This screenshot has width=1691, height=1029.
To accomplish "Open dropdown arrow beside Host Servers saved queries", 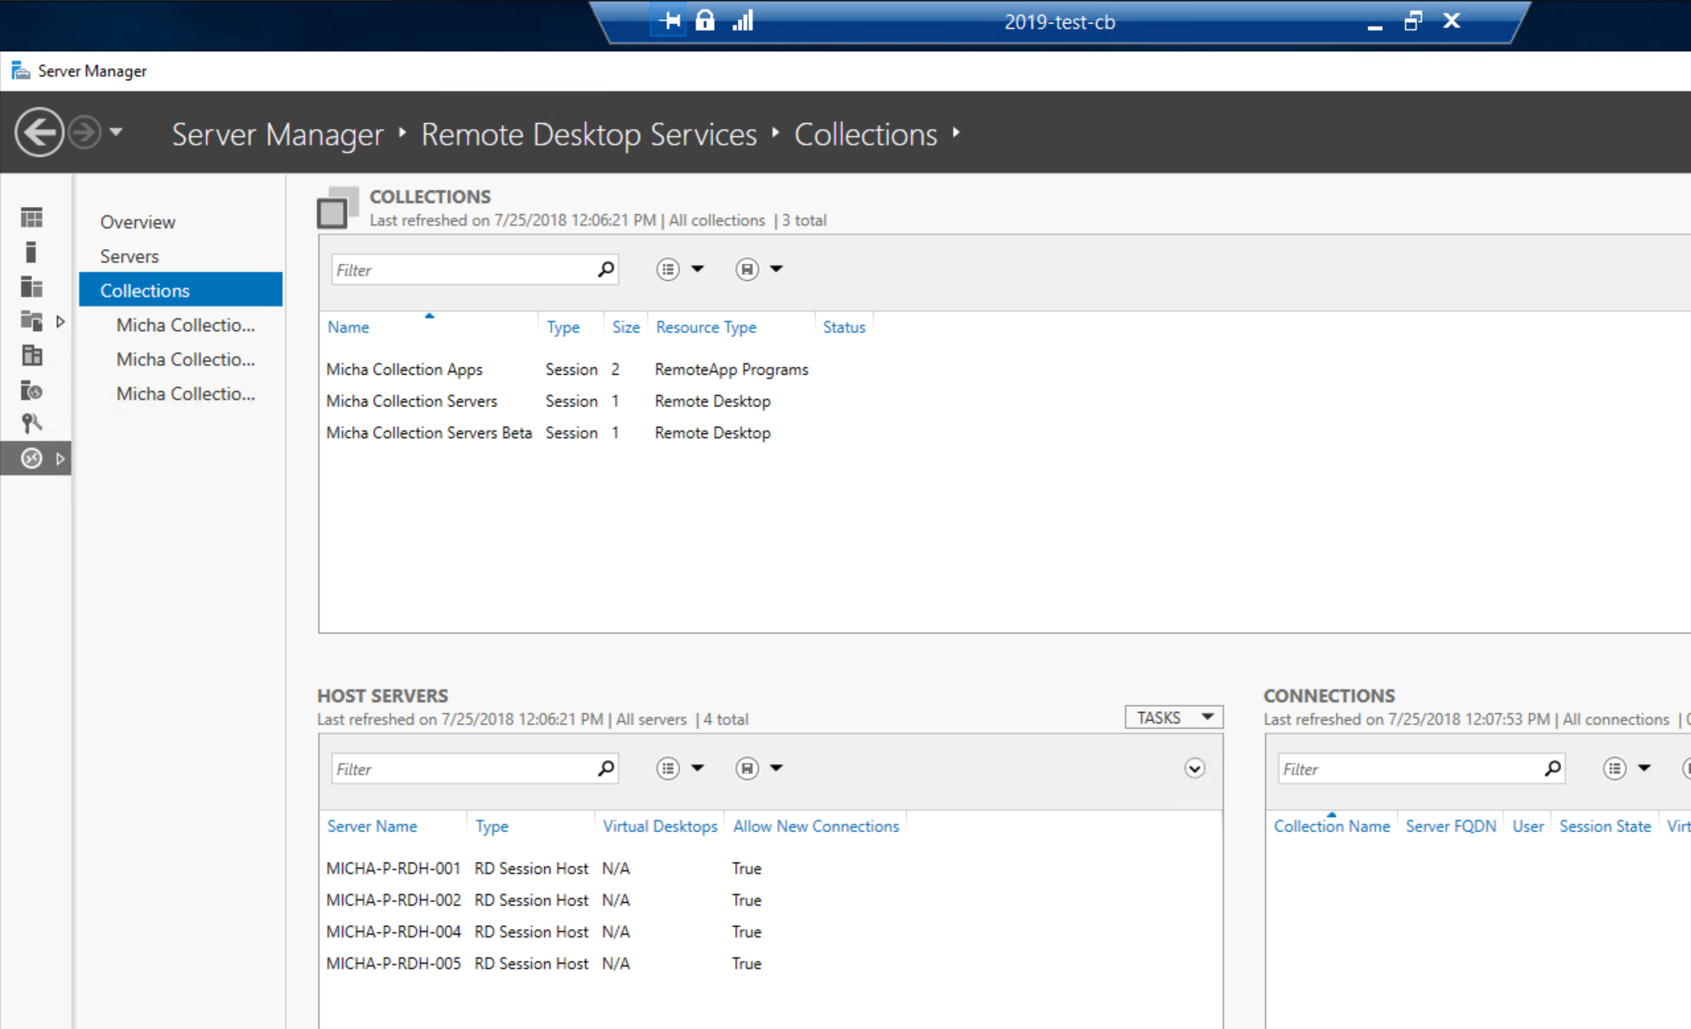I will click(x=776, y=768).
